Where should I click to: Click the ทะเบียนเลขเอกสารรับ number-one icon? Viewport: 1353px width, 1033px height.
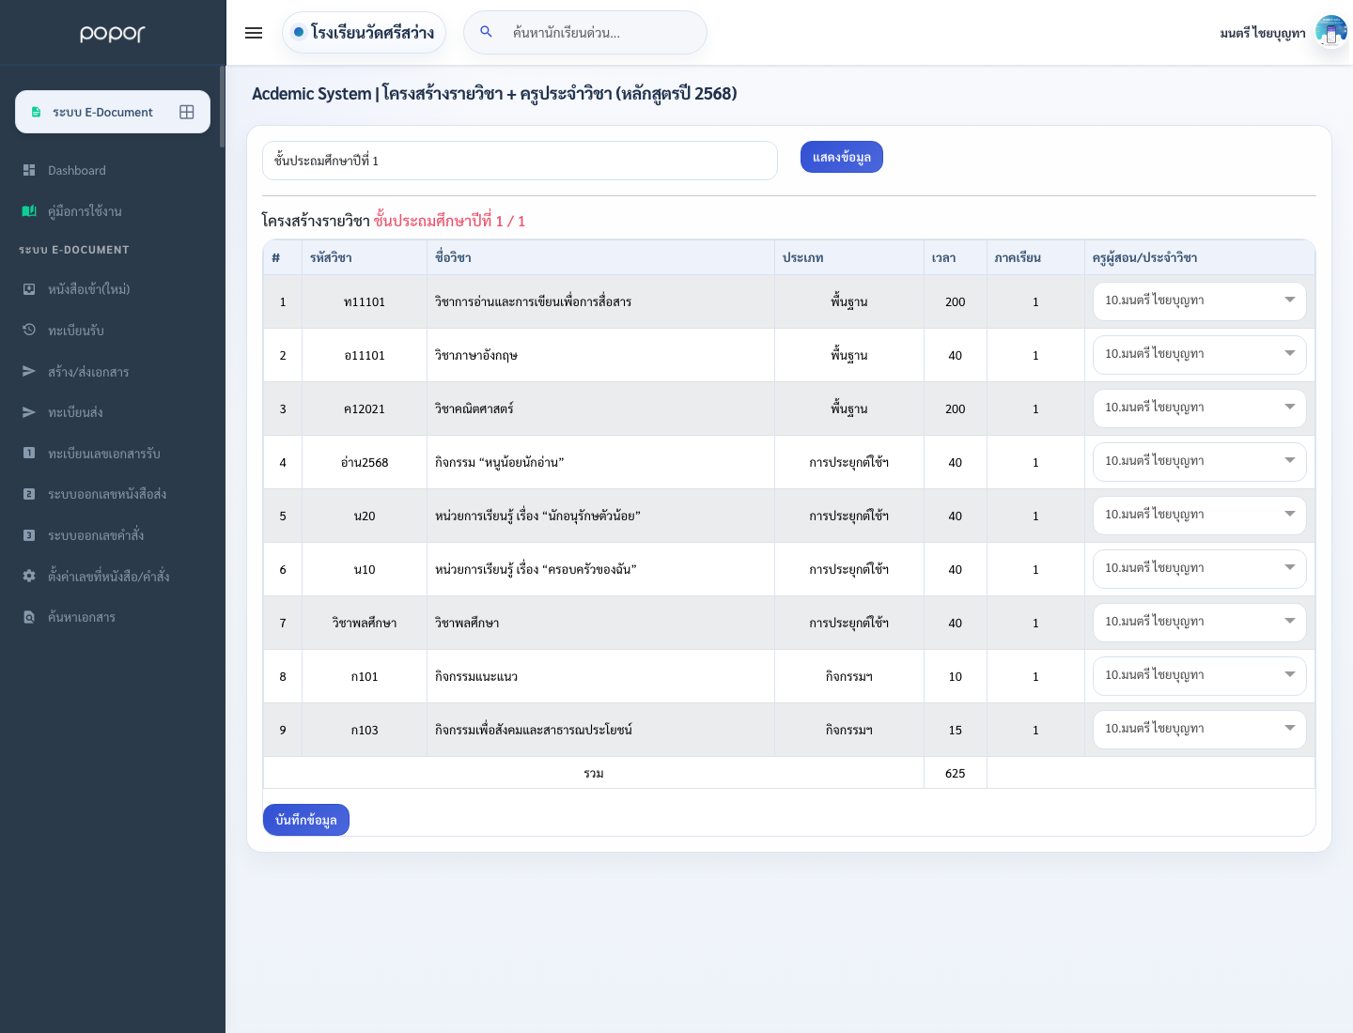(x=29, y=453)
